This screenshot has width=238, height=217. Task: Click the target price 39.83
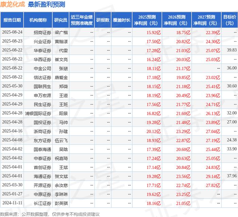tap(232, 50)
